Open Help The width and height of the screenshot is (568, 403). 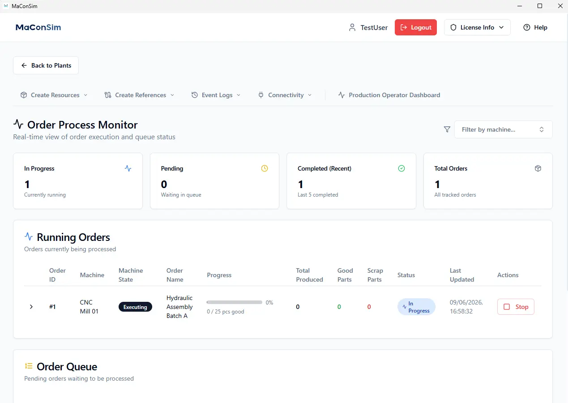point(535,27)
